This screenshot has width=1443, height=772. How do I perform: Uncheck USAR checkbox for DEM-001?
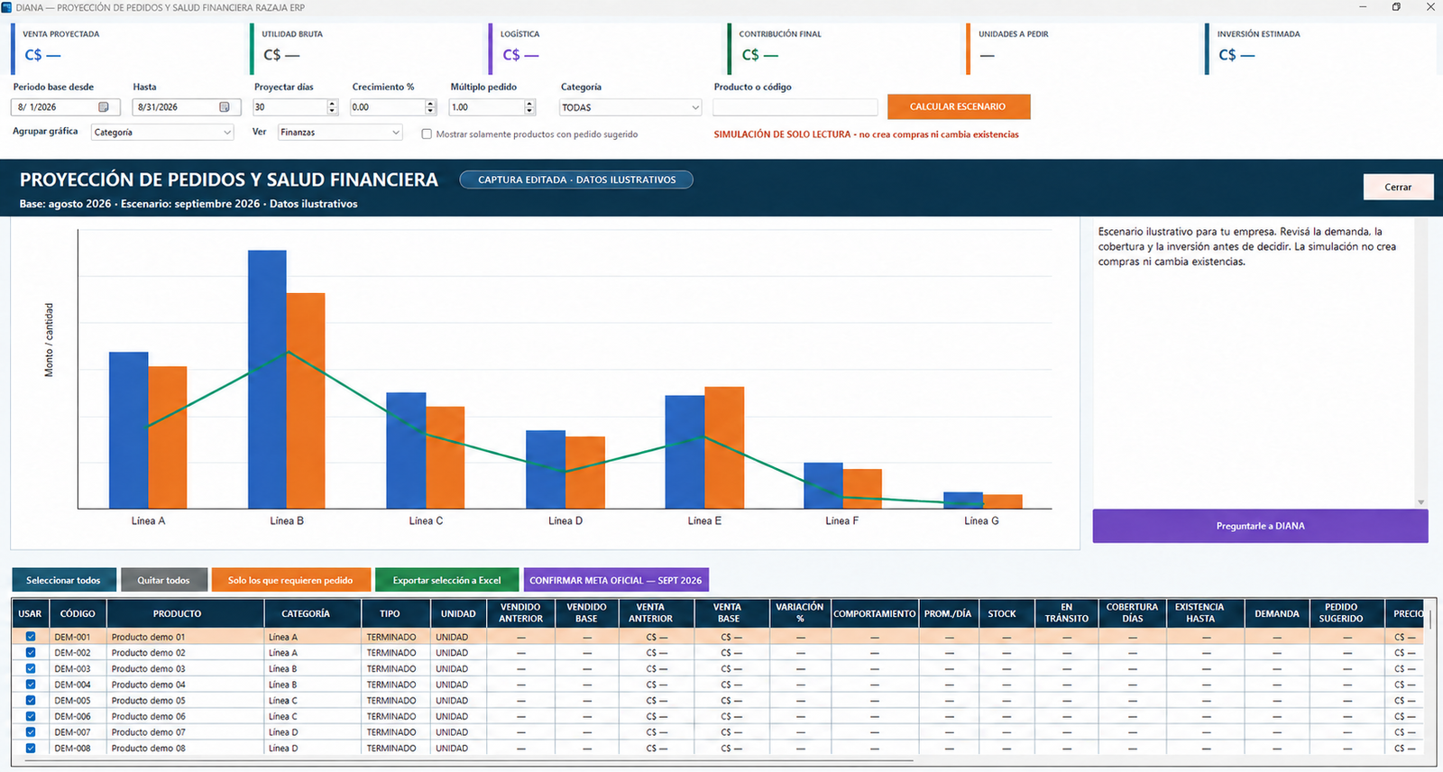pyautogui.click(x=31, y=637)
